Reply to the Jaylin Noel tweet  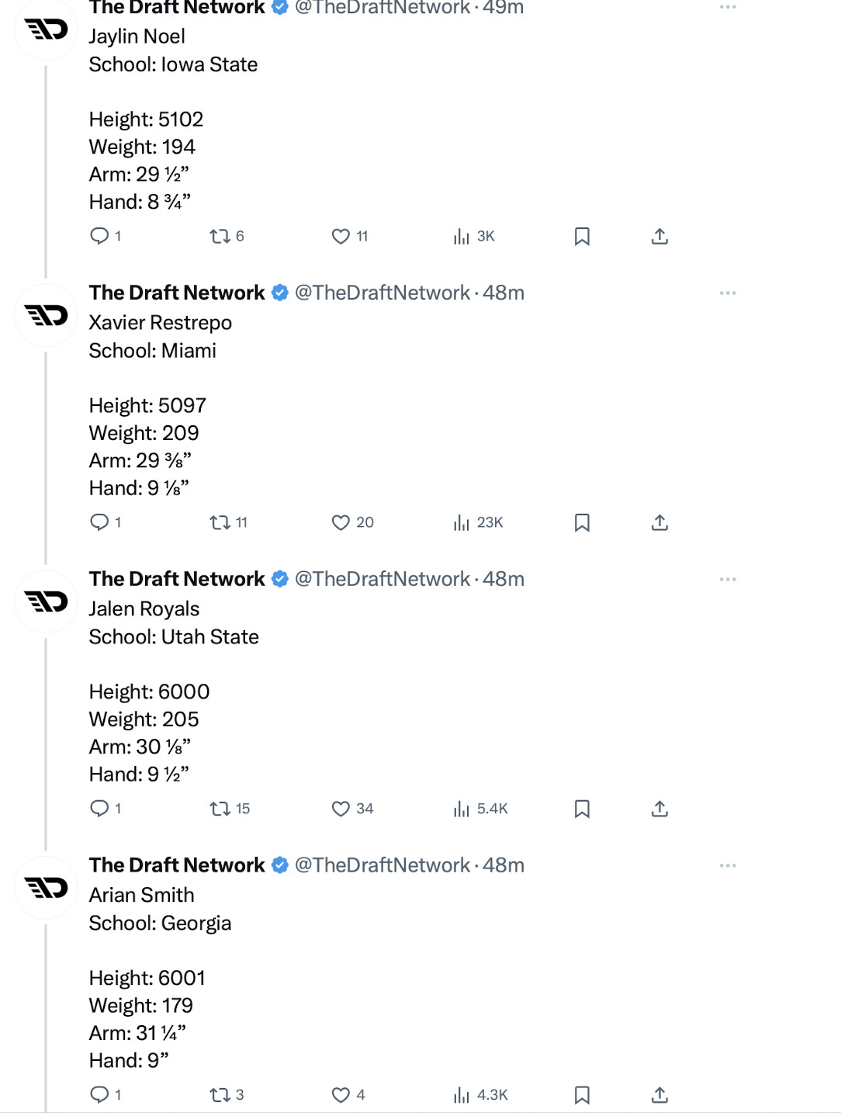99,236
